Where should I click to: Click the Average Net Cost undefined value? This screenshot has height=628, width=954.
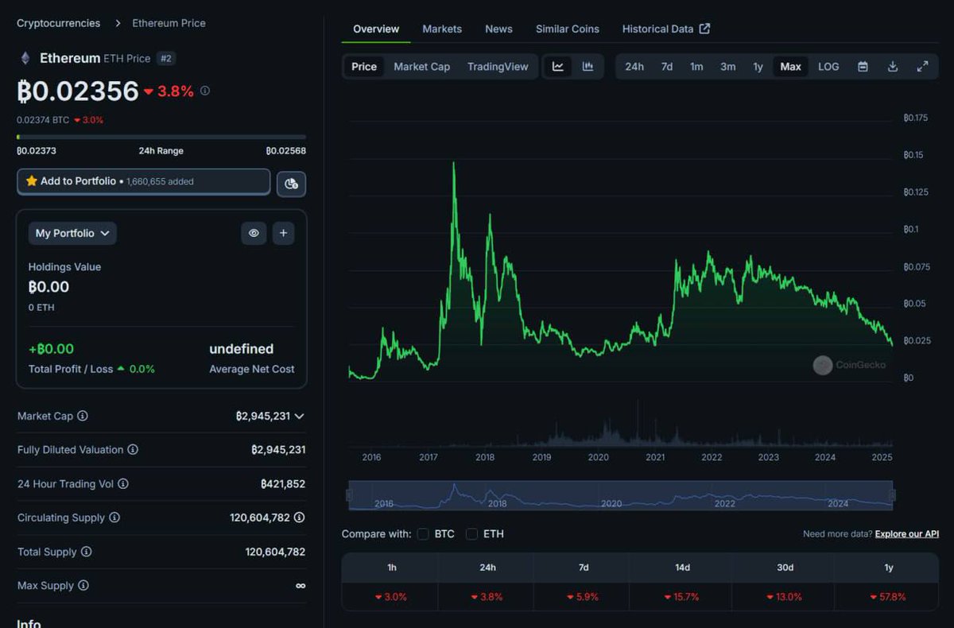point(242,349)
